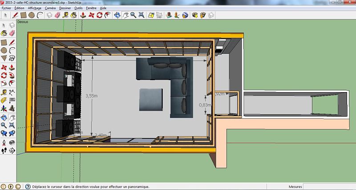This screenshot has height=190, width=356.
Task: Activate the Axes tool
Action: (x=4, y=109)
